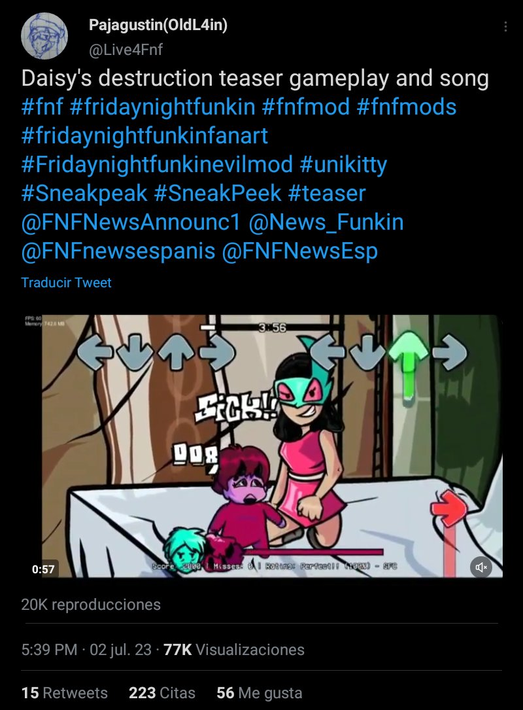This screenshot has height=710, width=523.
Task: Open the #SneakPeek hashtag
Action: tap(218, 193)
